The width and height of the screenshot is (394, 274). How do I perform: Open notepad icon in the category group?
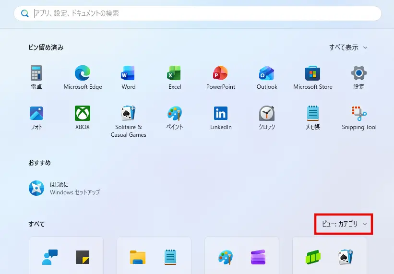[x=170, y=257]
